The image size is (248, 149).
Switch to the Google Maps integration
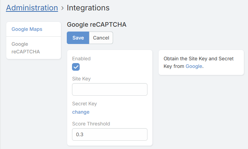click(x=27, y=29)
